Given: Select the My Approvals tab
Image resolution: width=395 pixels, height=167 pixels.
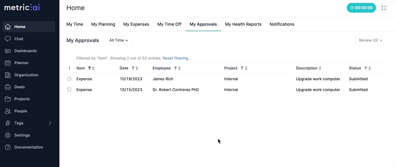Looking at the screenshot, I should click(x=203, y=24).
